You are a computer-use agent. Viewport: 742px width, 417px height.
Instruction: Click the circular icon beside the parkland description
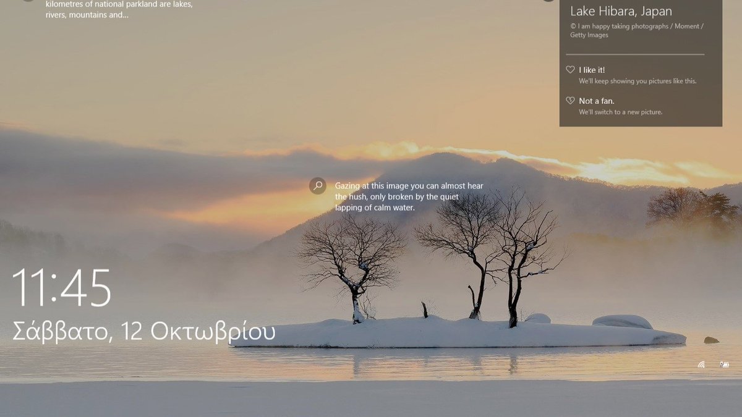pyautogui.click(x=27, y=2)
